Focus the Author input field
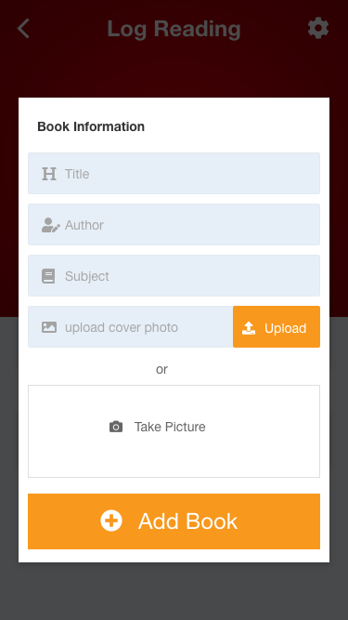The width and height of the screenshot is (348, 620). (x=174, y=225)
